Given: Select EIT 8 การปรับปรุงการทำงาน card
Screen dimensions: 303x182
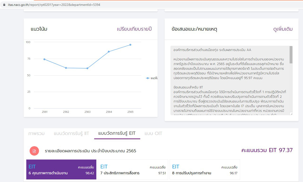Looking at the screenshot, I should (204, 170).
